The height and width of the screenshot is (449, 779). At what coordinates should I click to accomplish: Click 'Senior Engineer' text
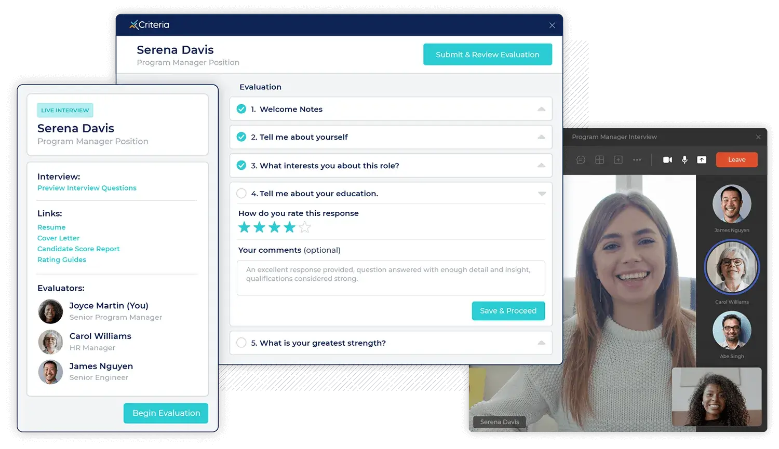coord(99,377)
